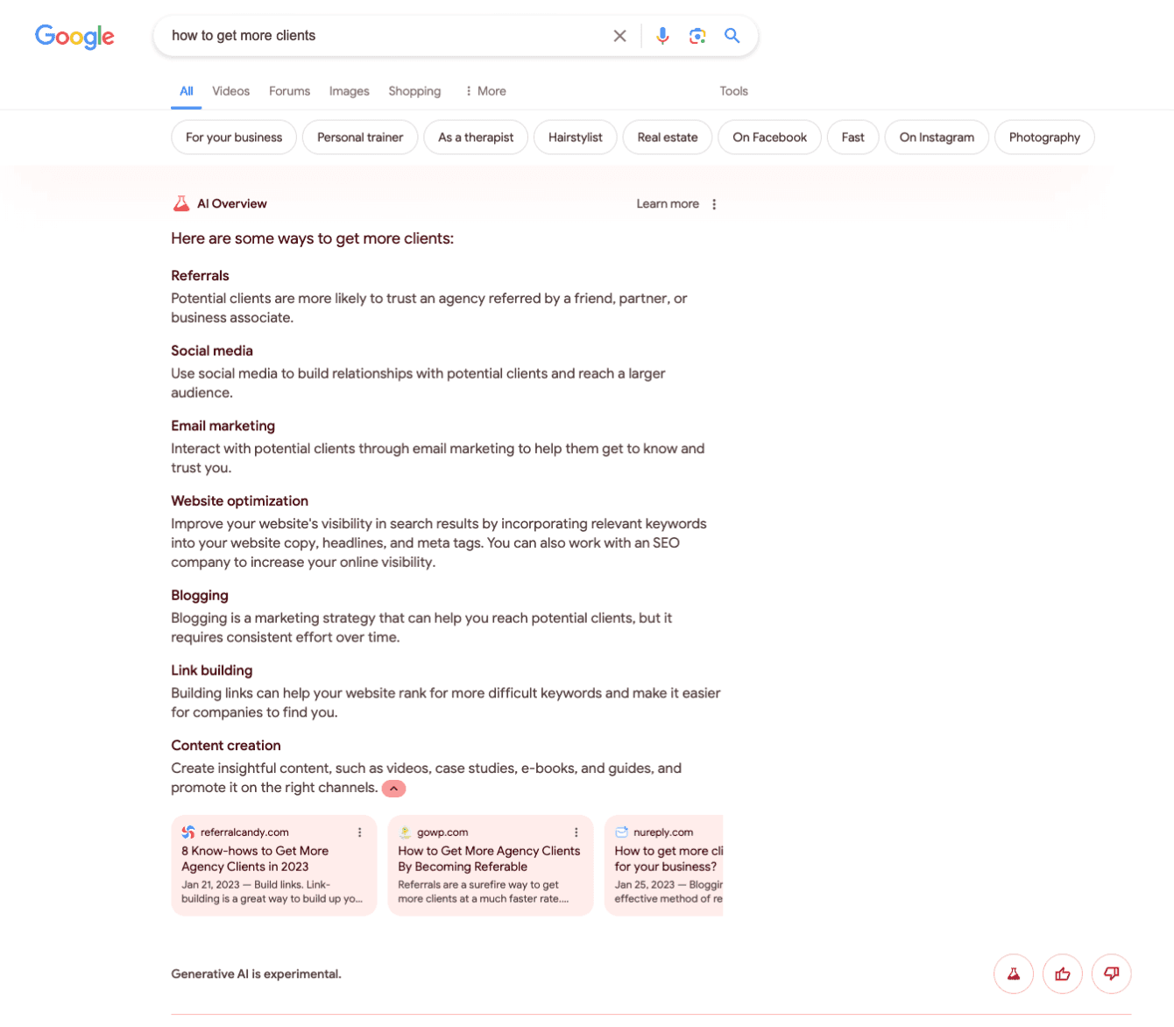
Task: Select the 'On Instagram' filter chip
Action: pyautogui.click(x=937, y=138)
